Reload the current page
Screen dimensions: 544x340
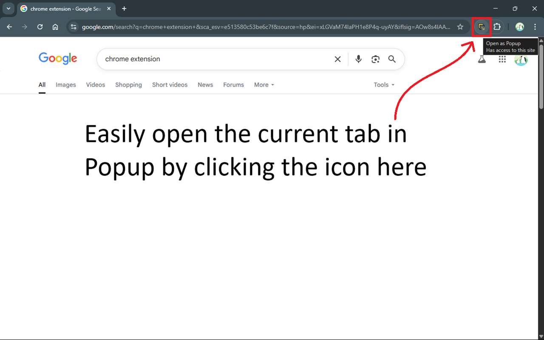point(40,26)
